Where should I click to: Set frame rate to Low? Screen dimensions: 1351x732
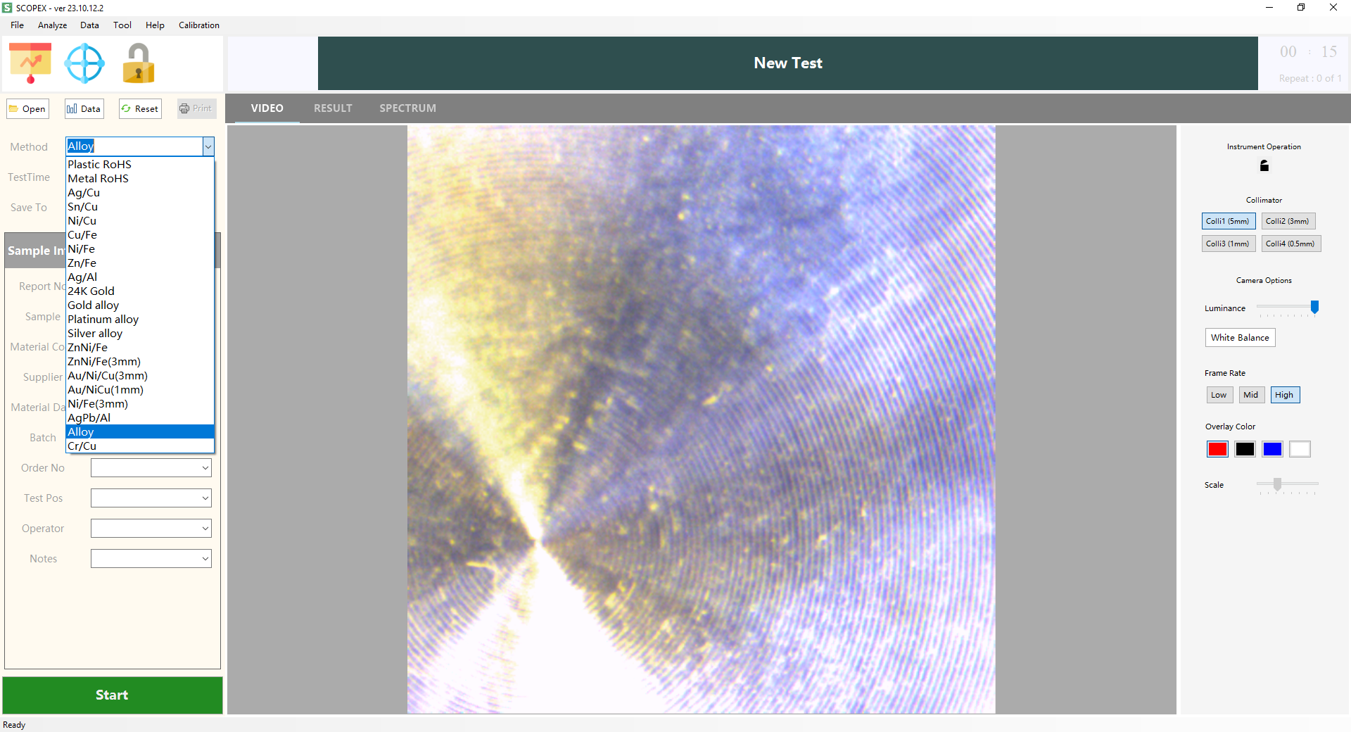1219,395
